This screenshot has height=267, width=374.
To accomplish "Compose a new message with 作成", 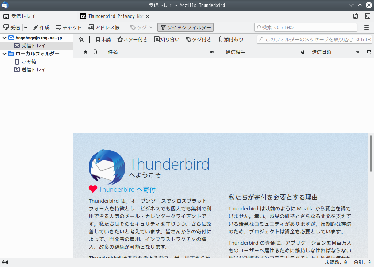I will pyautogui.click(x=41, y=27).
